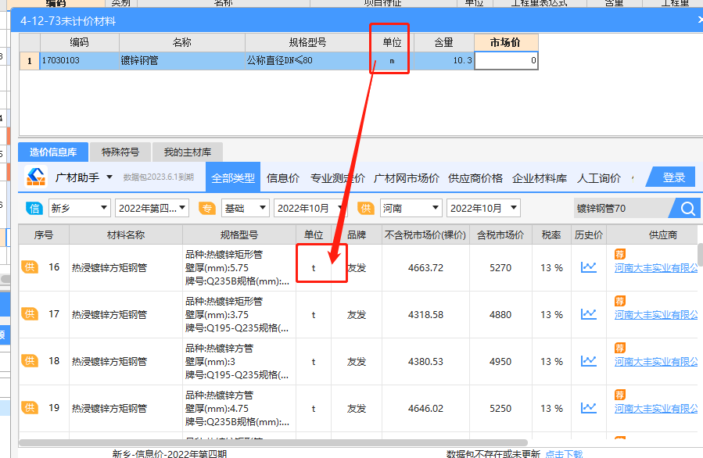This screenshot has width=703, height=458.
Task: Click the 荐 tag above row 19 supplier
Action: (619, 395)
